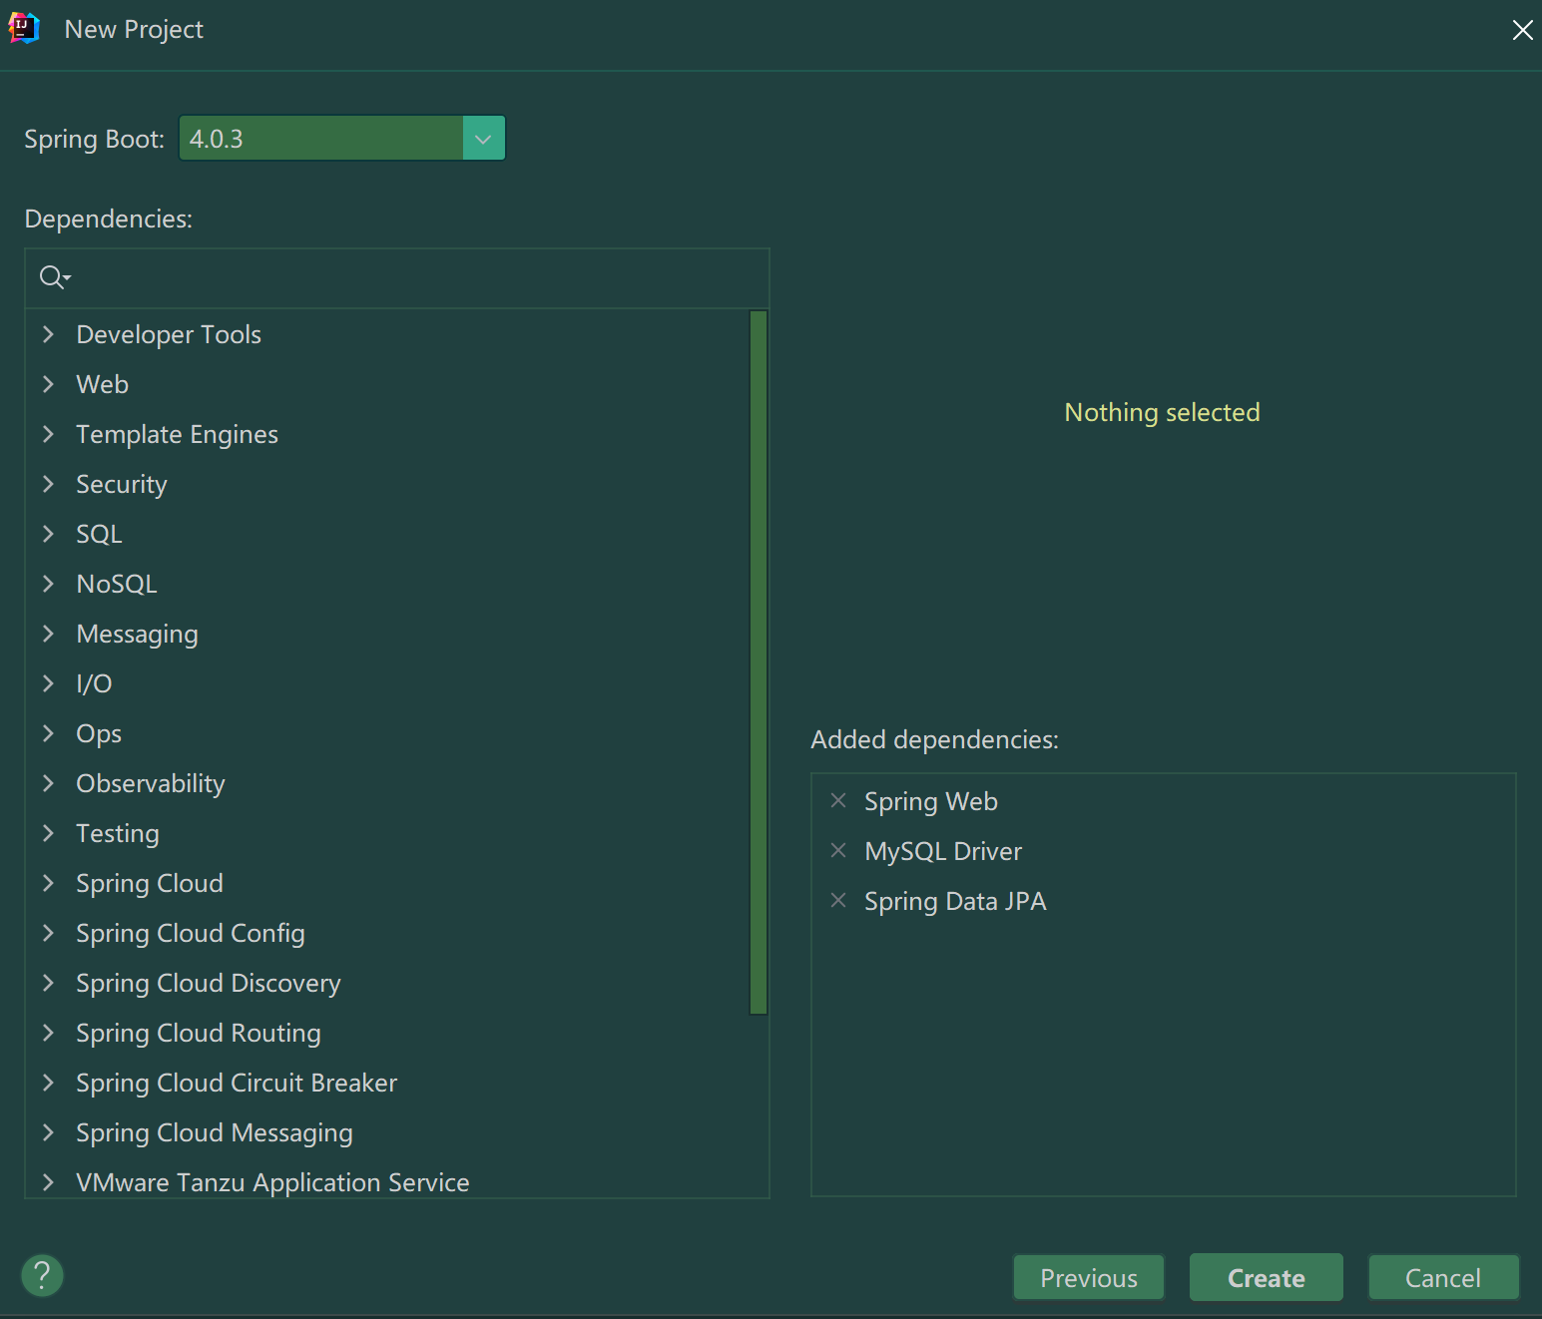Expand the Template Engines chevron
The width and height of the screenshot is (1542, 1319).
[48, 434]
